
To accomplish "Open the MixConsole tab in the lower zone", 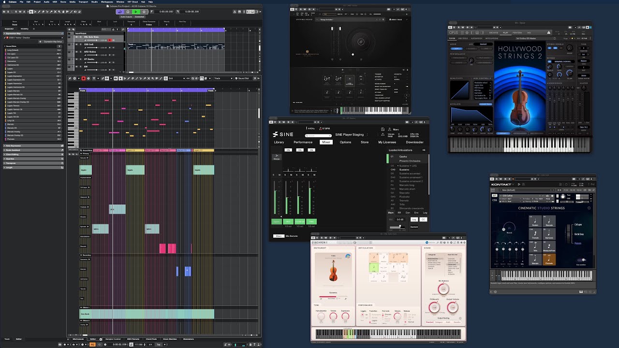I will [x=78, y=339].
